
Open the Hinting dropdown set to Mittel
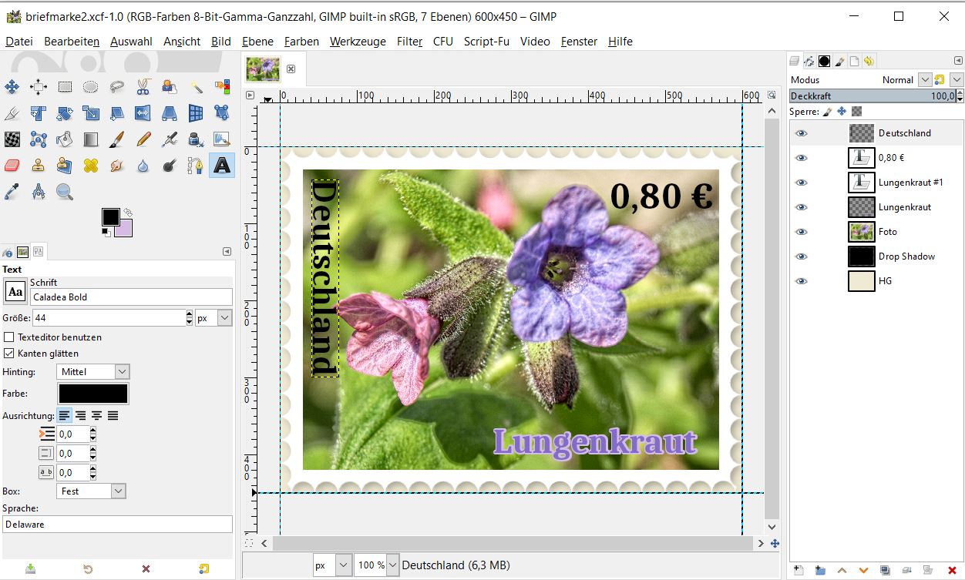93,372
